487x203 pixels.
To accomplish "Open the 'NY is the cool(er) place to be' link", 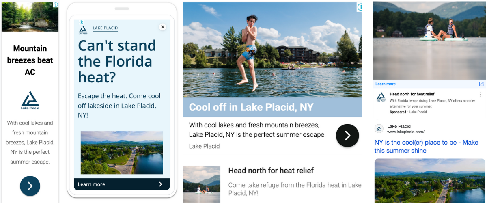I will [x=426, y=147].
